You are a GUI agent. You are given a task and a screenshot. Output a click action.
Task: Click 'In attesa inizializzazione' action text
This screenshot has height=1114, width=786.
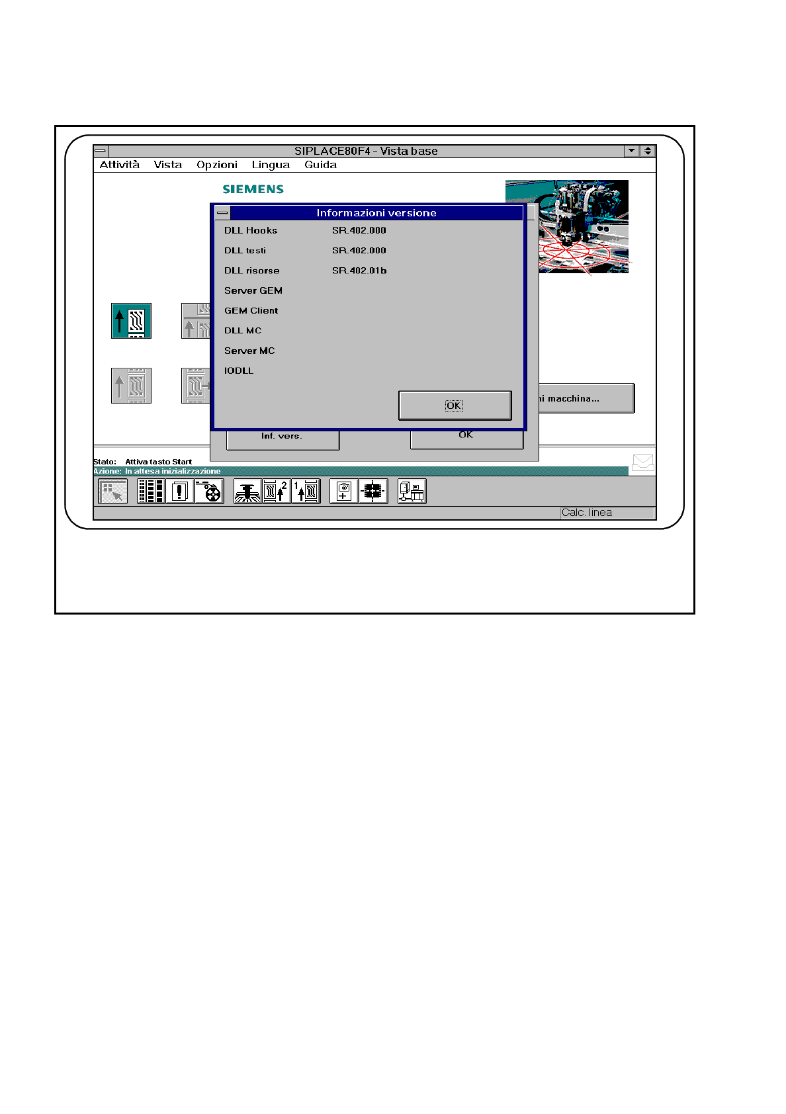[x=173, y=471]
